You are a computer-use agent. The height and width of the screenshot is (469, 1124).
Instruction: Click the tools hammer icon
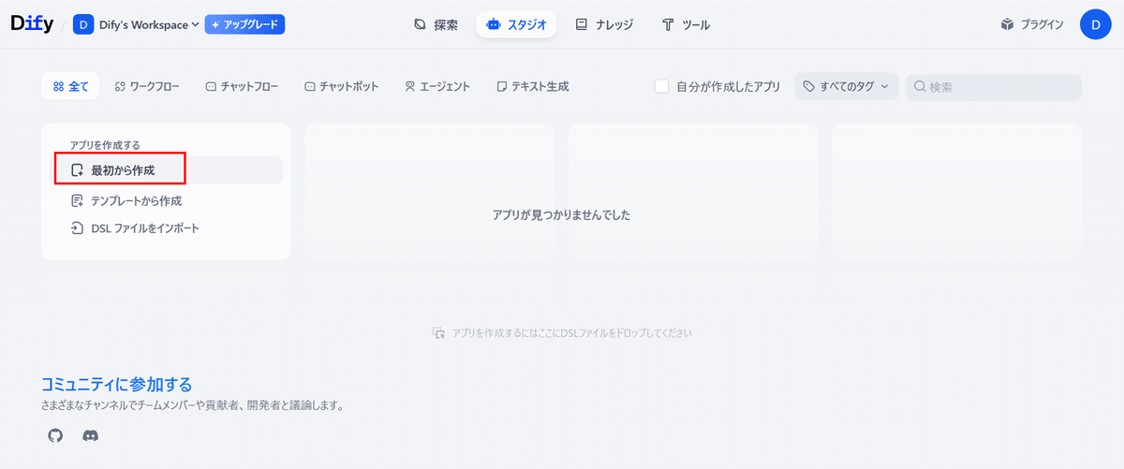click(x=668, y=25)
